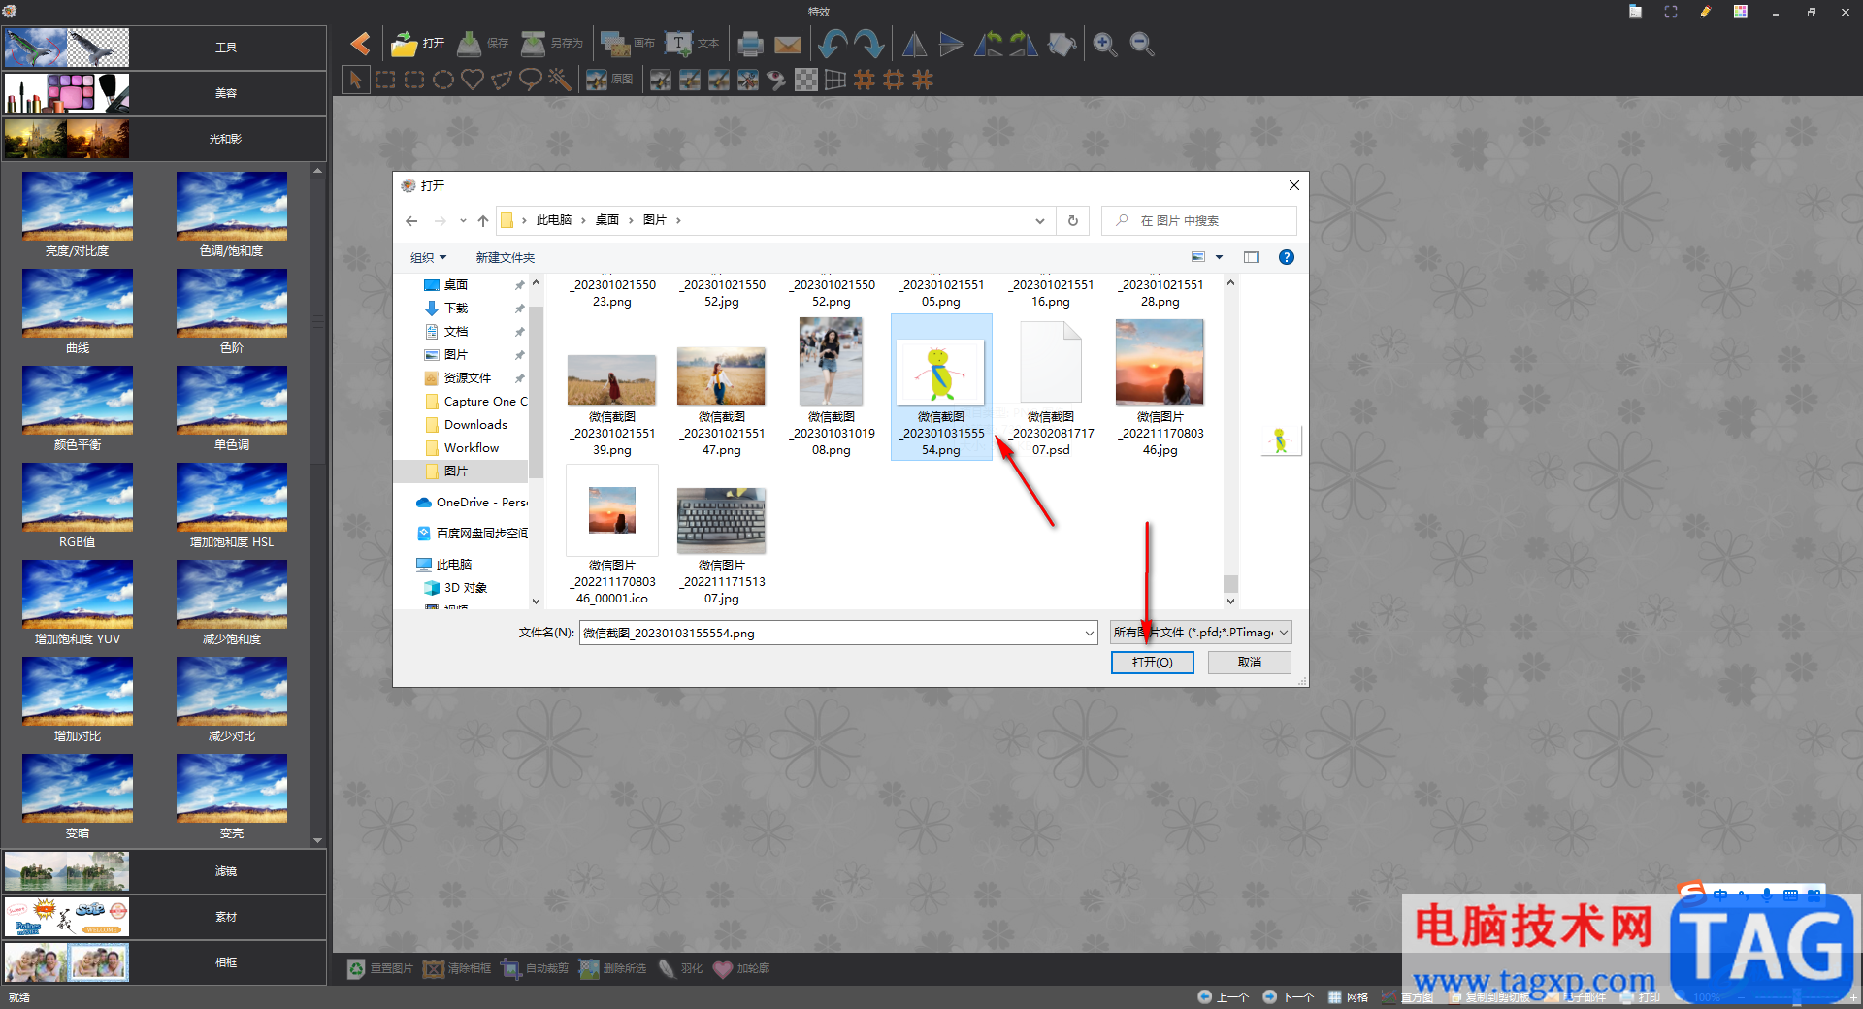
Task: Select the 文本 text tool
Action: pos(692,44)
